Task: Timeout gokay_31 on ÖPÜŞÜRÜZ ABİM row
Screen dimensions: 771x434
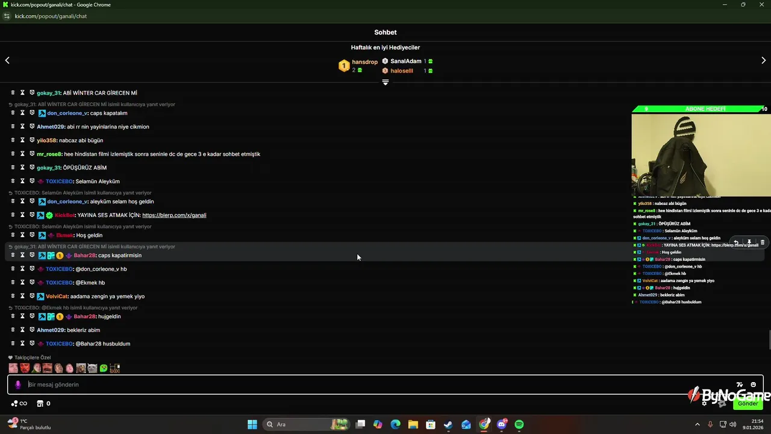Action: [22, 167]
